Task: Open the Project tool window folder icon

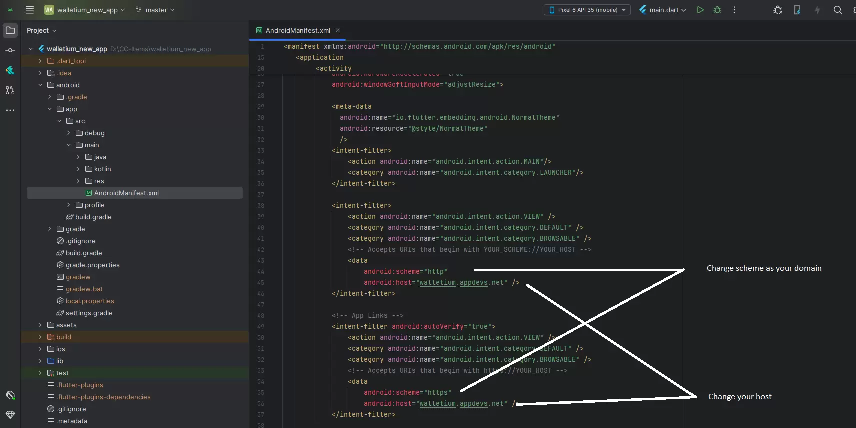Action: point(10,30)
